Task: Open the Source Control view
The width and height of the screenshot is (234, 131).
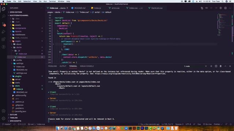Action: pos(4,24)
